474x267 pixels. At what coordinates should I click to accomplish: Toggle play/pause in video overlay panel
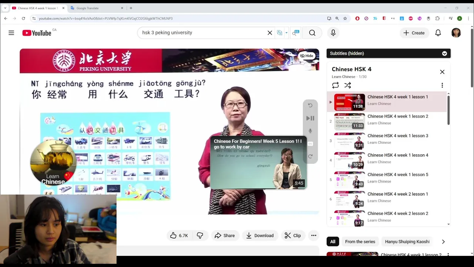[x=310, y=118]
